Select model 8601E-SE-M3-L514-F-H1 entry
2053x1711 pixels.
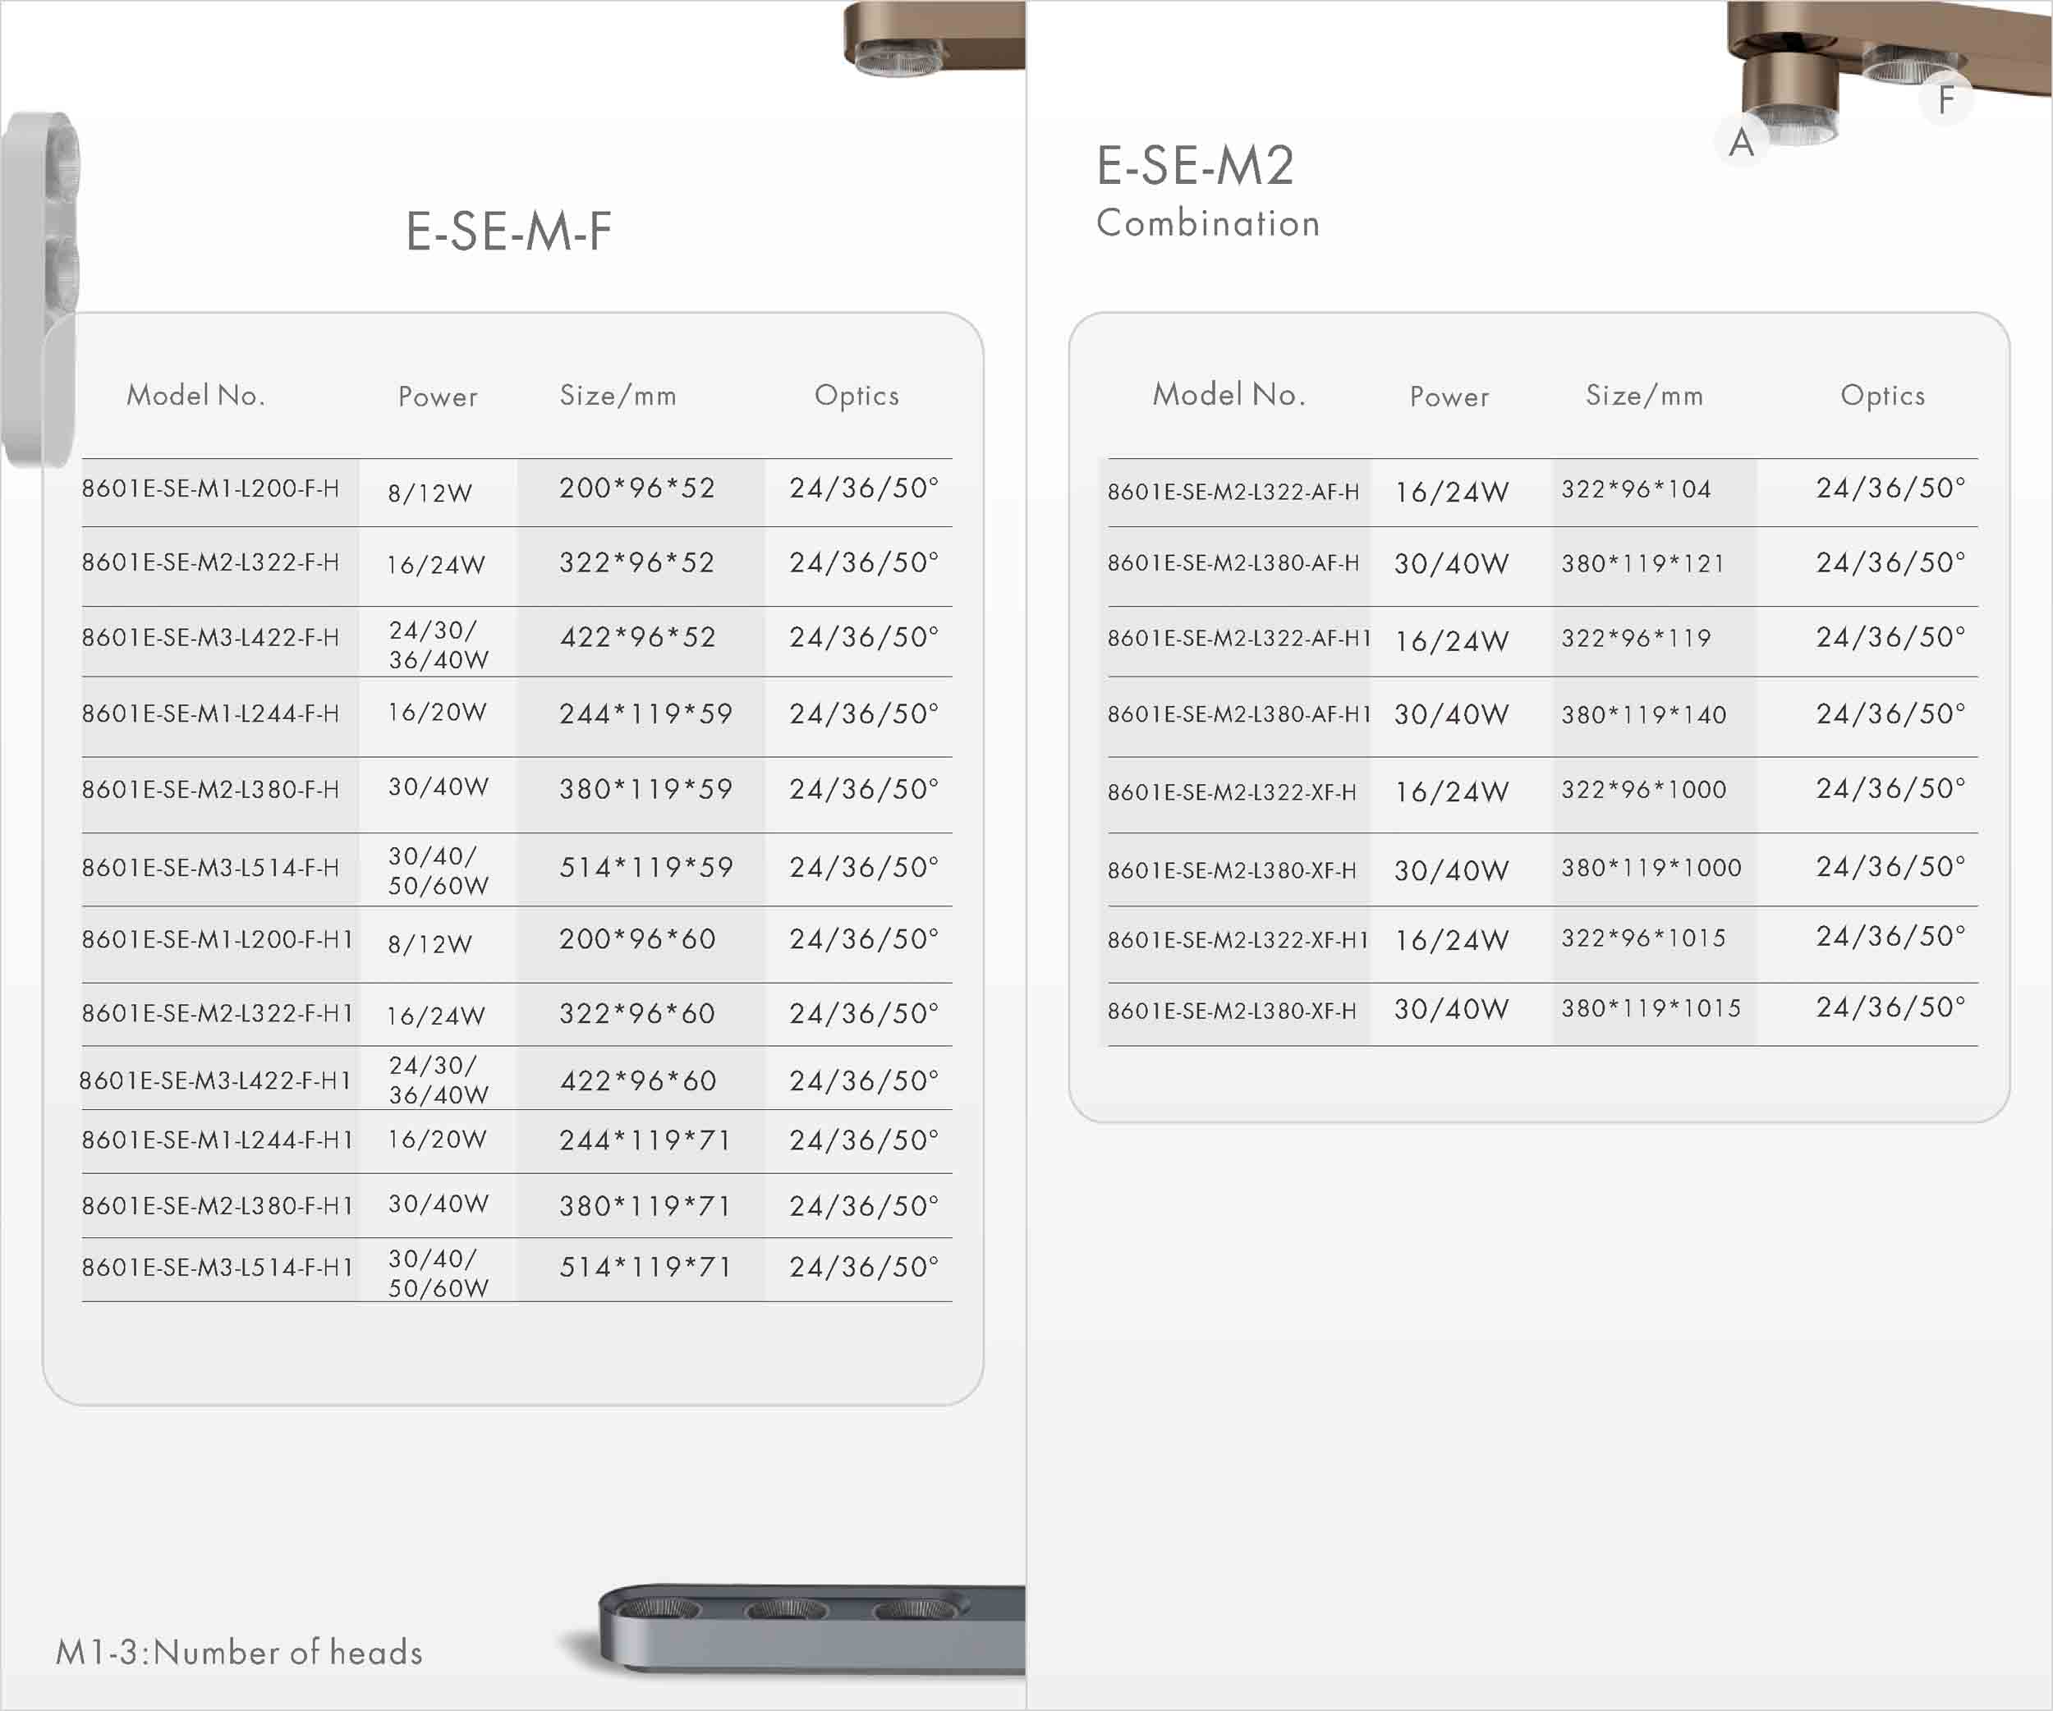click(217, 1268)
